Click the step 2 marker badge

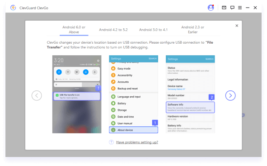[212, 97]
